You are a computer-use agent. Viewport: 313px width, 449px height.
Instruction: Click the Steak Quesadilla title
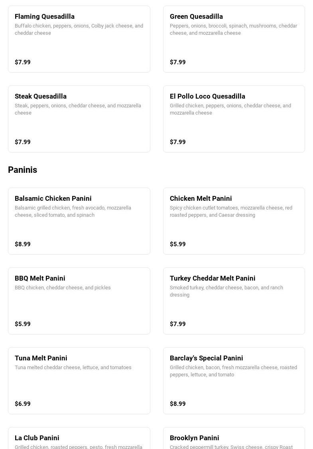pos(41,96)
